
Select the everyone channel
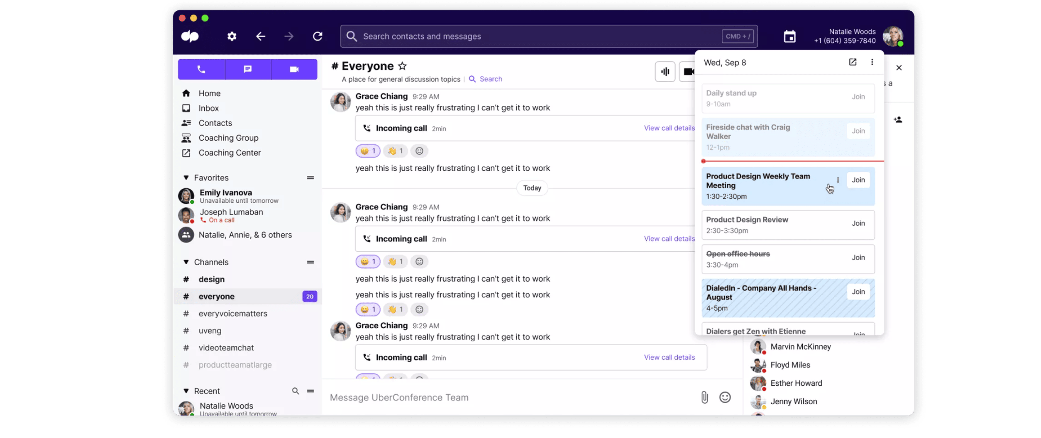click(248, 297)
